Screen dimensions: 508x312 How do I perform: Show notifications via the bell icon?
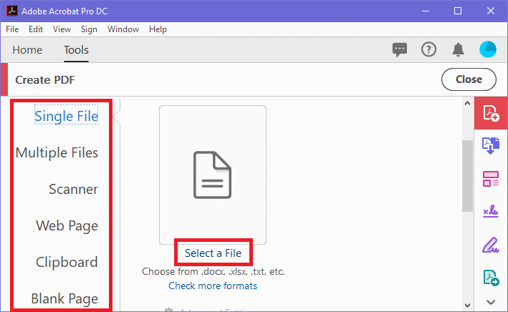458,50
